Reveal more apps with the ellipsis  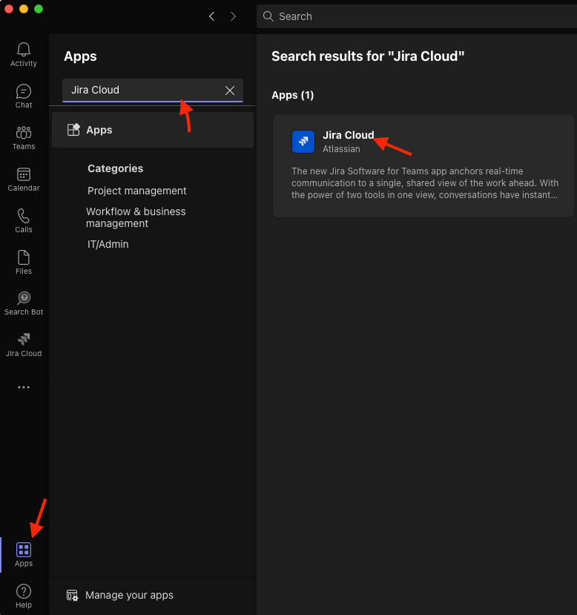[x=23, y=387]
